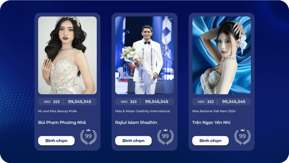Click the laurel wreath rank badge on Bùi Phạm Phương Nhã card
The height and width of the screenshot is (163, 289).
point(88,137)
